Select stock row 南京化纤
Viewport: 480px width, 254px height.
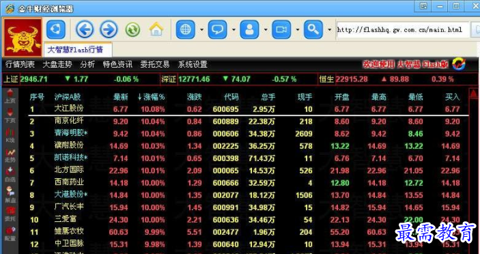(x=249, y=122)
